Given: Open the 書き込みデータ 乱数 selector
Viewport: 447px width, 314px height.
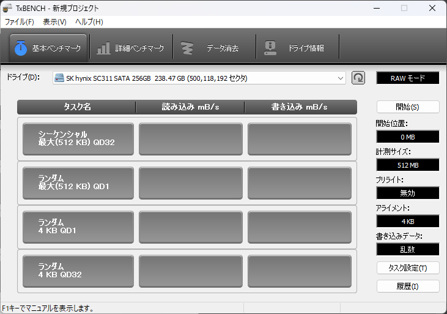Looking at the screenshot, I should click(407, 249).
